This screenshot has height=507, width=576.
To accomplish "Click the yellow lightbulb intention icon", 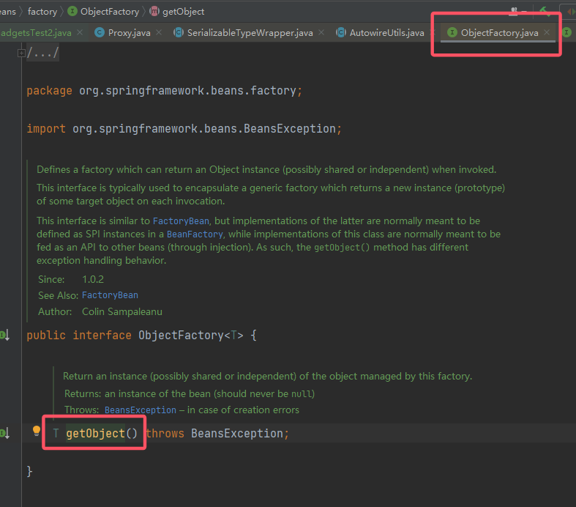I will [x=37, y=431].
